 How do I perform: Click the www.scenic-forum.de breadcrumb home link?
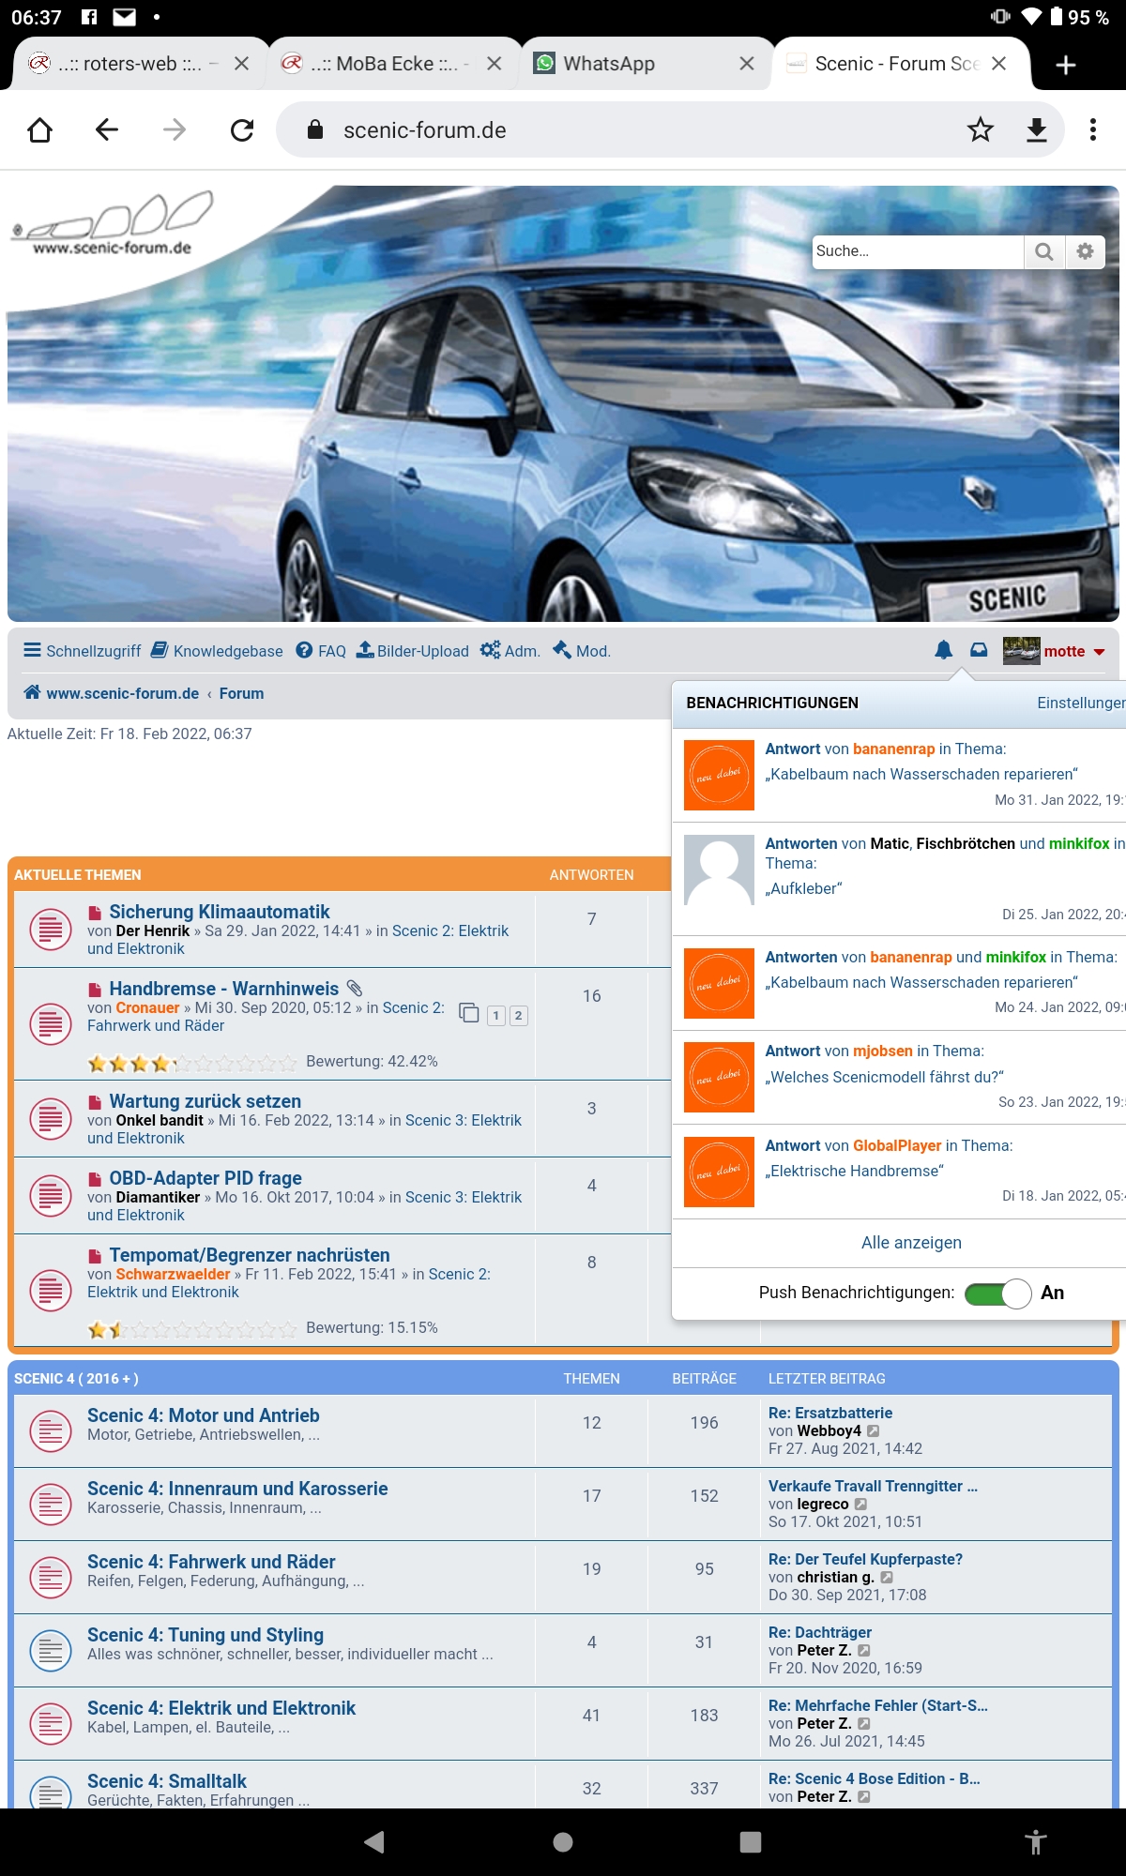tap(112, 693)
